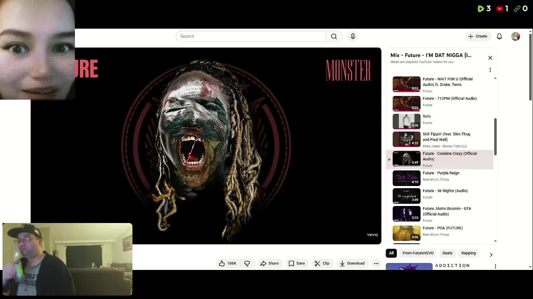Click the green play counter icon

point(481,8)
